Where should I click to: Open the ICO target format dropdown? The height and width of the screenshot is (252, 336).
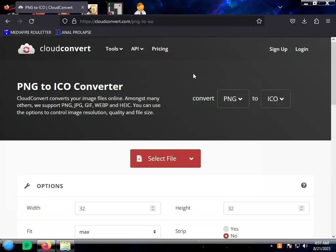pyautogui.click(x=276, y=99)
